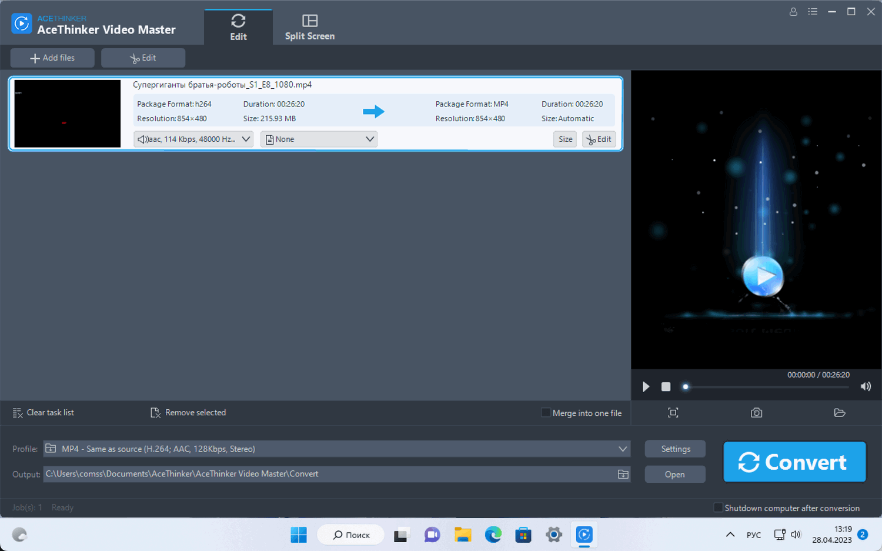Click the 'Size: Automatic' text
The height and width of the screenshot is (551, 882).
pyautogui.click(x=567, y=119)
